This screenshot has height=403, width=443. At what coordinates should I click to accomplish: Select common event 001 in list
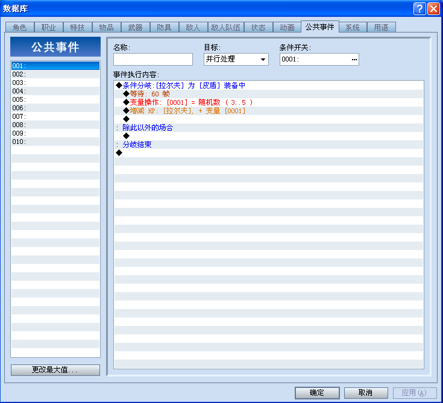click(x=55, y=66)
